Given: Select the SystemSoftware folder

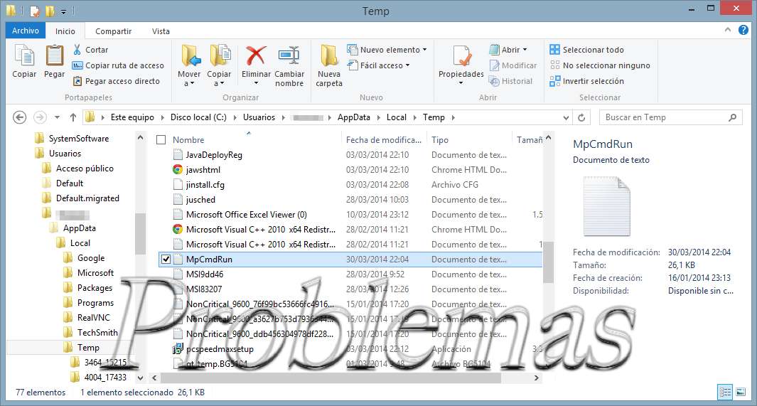Looking at the screenshot, I should tap(78, 139).
